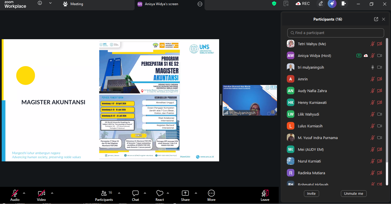Expand Participants options chevron
Viewport: 391px width, 204px height.
click(x=119, y=193)
